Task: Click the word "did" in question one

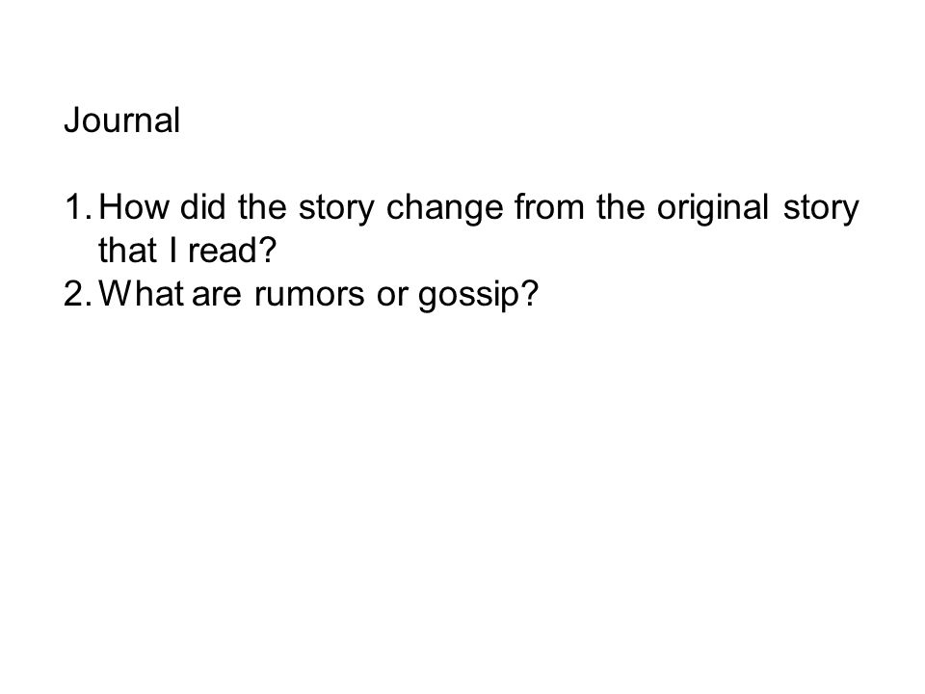Action: pyautogui.click(x=203, y=207)
